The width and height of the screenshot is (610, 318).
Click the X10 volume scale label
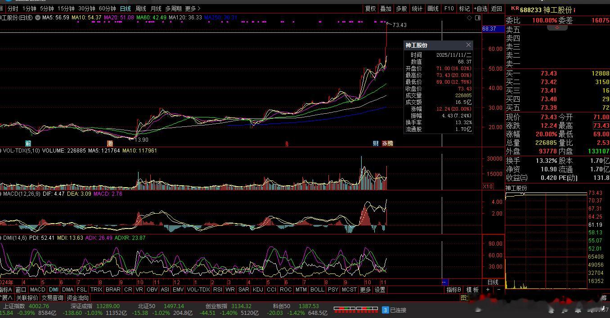tap(488, 186)
